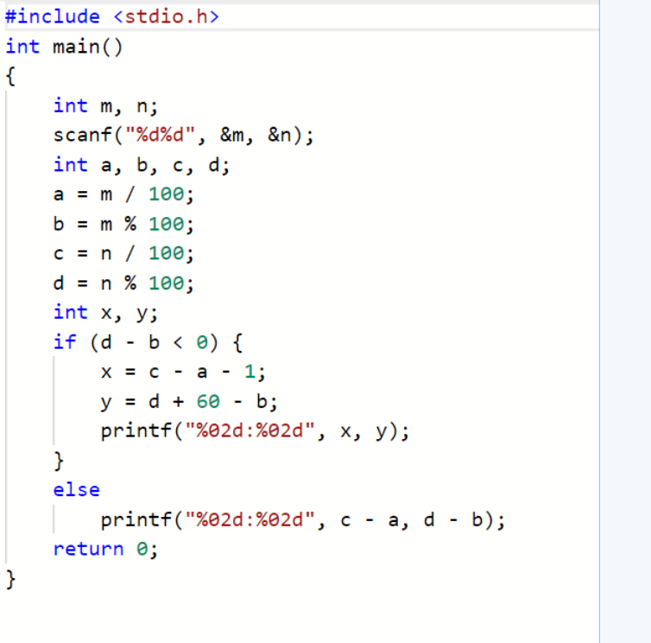Click the opening brace below 'int main()'

click(11, 76)
